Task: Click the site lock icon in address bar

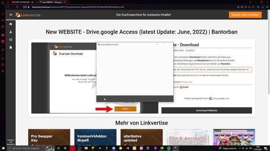Action: 29,7
